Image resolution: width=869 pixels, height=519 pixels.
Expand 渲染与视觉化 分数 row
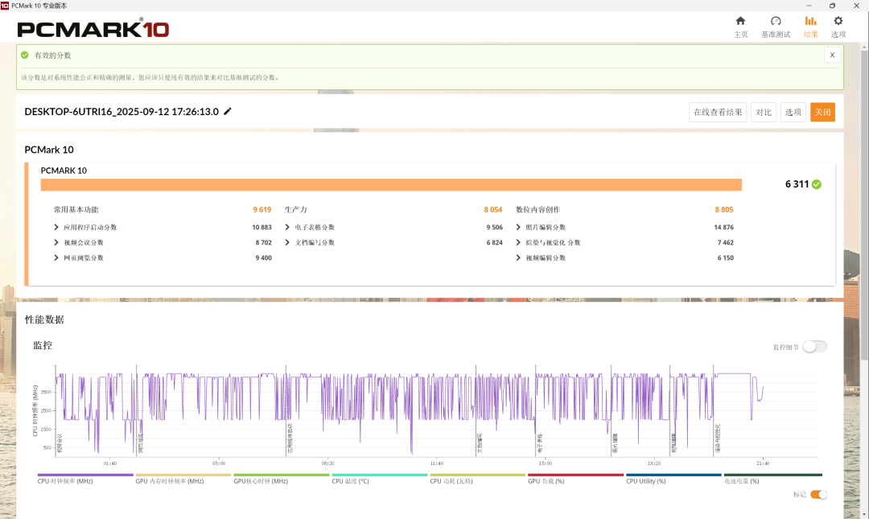tap(518, 242)
